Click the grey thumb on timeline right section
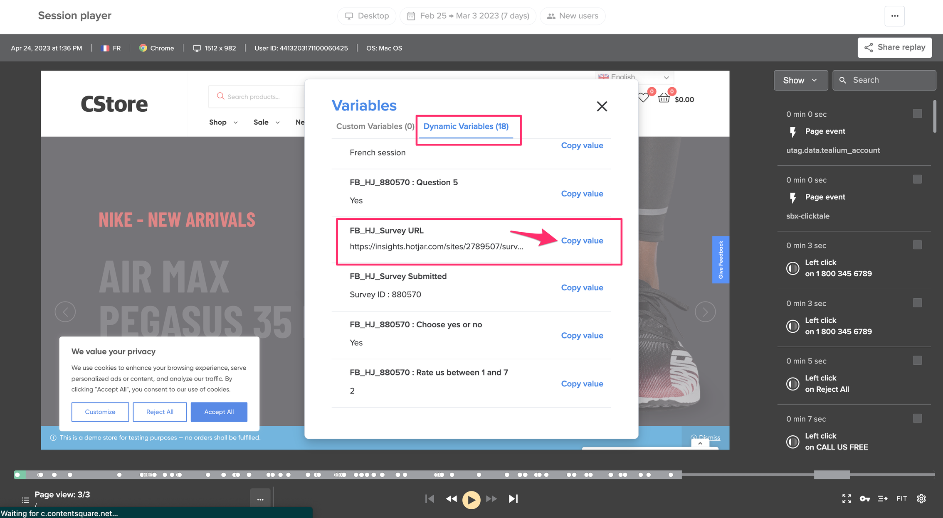Viewport: 943px width, 518px height. click(832, 474)
